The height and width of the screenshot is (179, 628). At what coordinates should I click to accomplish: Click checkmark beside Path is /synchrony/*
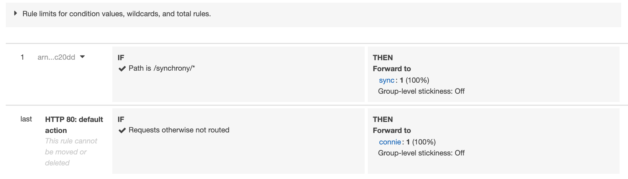coord(122,69)
